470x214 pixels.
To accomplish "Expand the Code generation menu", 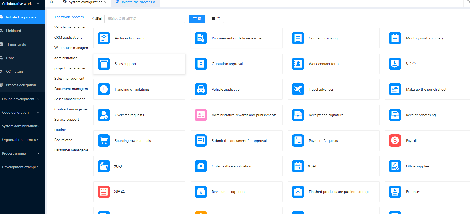I will (22, 112).
